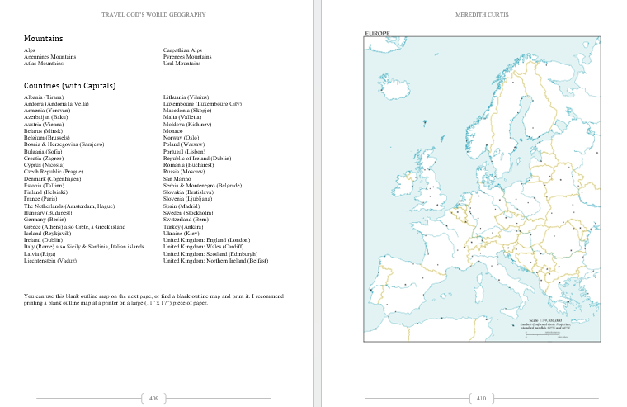Click the map scale legend
Screen dimensions: 627x407
tap(545, 329)
